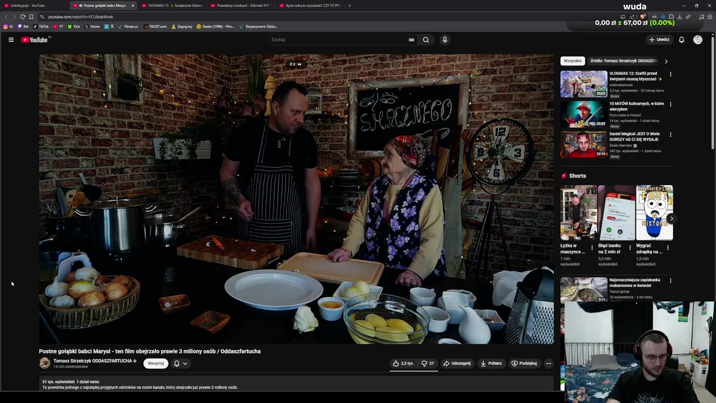Open options for Daniel Magical video

(x=670, y=134)
